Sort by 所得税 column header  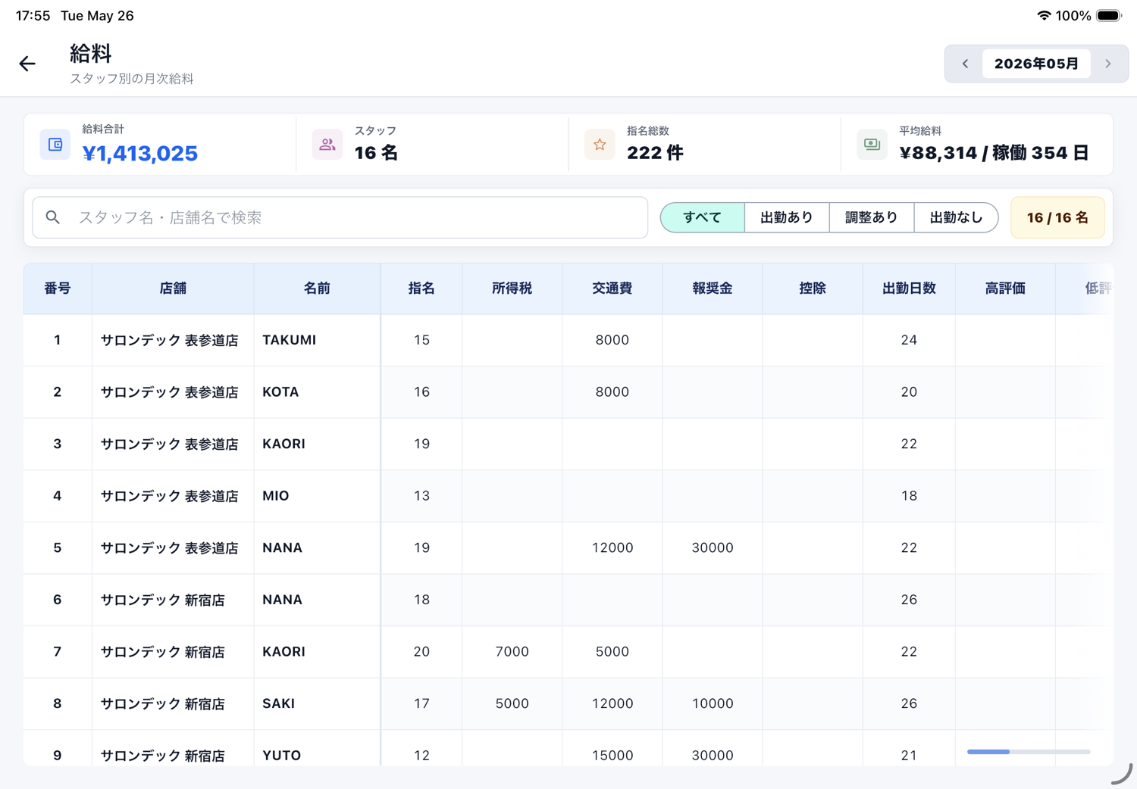(x=512, y=288)
